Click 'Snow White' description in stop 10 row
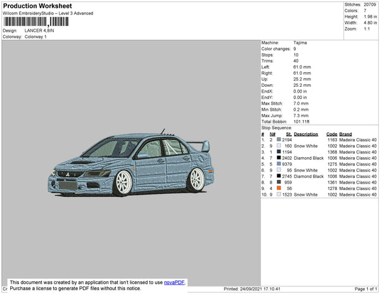This screenshot has width=380, height=294. 306,195
